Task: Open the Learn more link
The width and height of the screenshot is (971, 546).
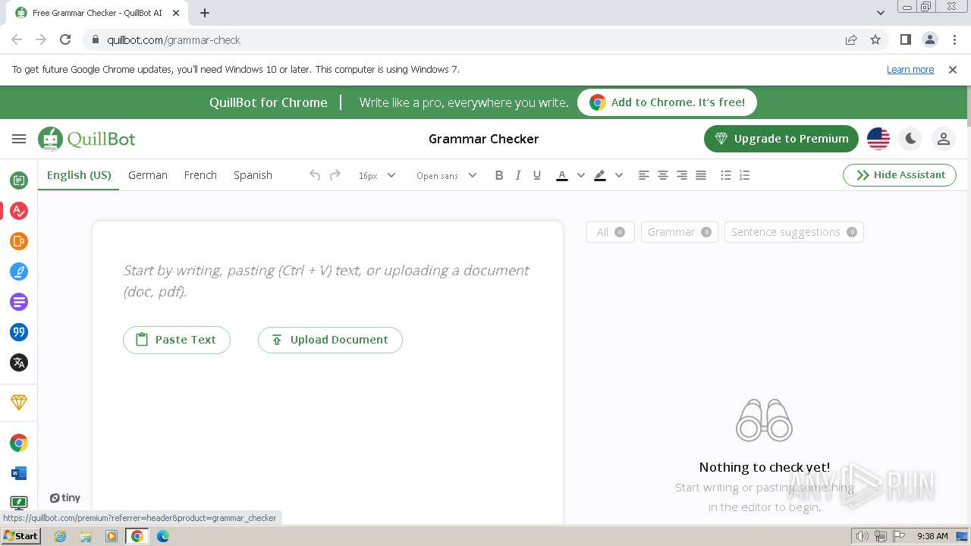Action: pyautogui.click(x=910, y=70)
